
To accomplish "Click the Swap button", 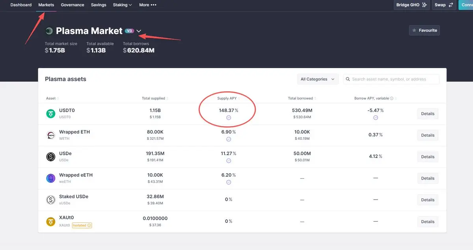I will click(444, 5).
